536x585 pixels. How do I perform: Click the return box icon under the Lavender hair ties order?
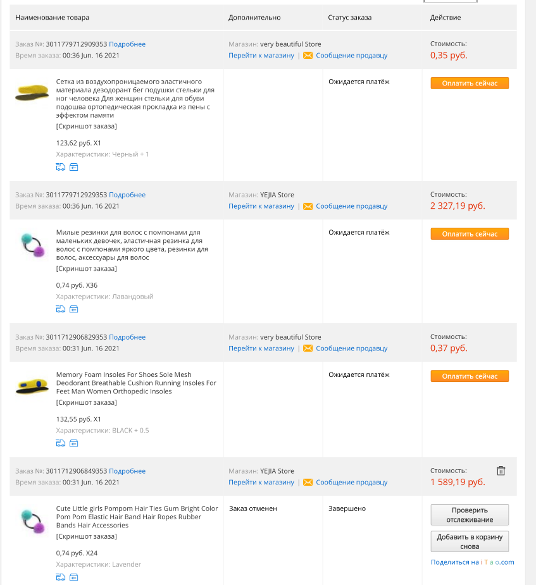74,577
